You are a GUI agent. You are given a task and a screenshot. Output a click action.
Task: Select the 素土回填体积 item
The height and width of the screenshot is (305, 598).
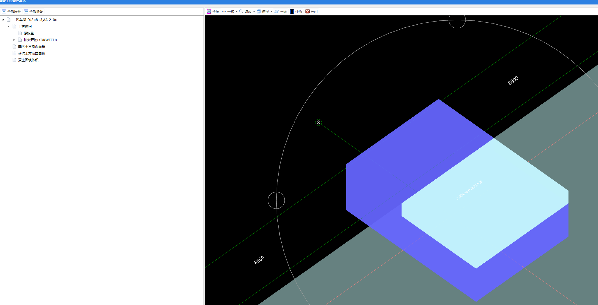pyautogui.click(x=28, y=60)
